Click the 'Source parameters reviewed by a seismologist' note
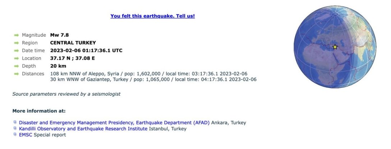 tap(66, 94)
